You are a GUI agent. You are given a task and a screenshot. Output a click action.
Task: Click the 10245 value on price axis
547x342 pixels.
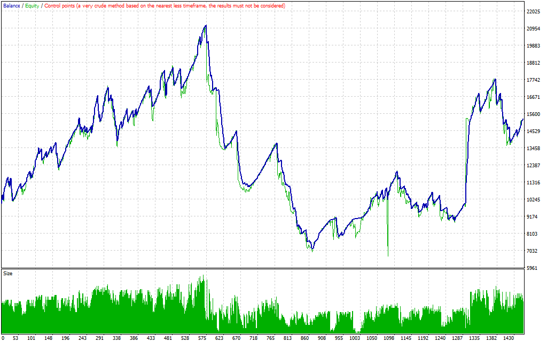click(x=534, y=200)
